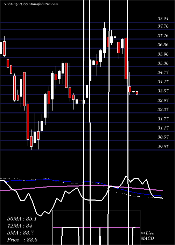This screenshot has width=175, height=245.
Task: Click the 29.97 price axis label
Action: [x=163, y=147]
